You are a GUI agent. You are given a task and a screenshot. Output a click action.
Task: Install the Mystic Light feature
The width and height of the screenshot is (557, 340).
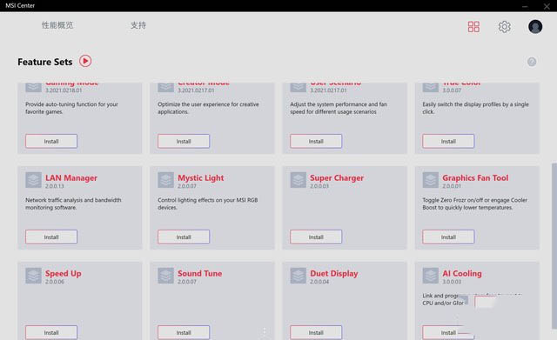[184, 237]
